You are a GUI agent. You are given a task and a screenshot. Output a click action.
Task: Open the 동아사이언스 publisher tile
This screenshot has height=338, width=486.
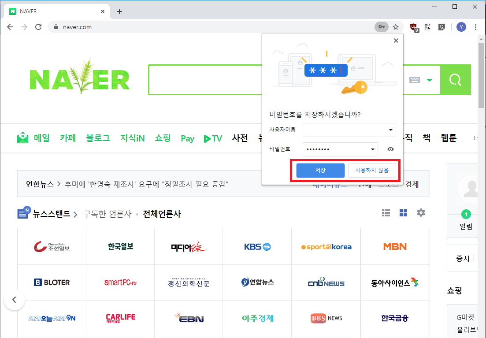(395, 282)
